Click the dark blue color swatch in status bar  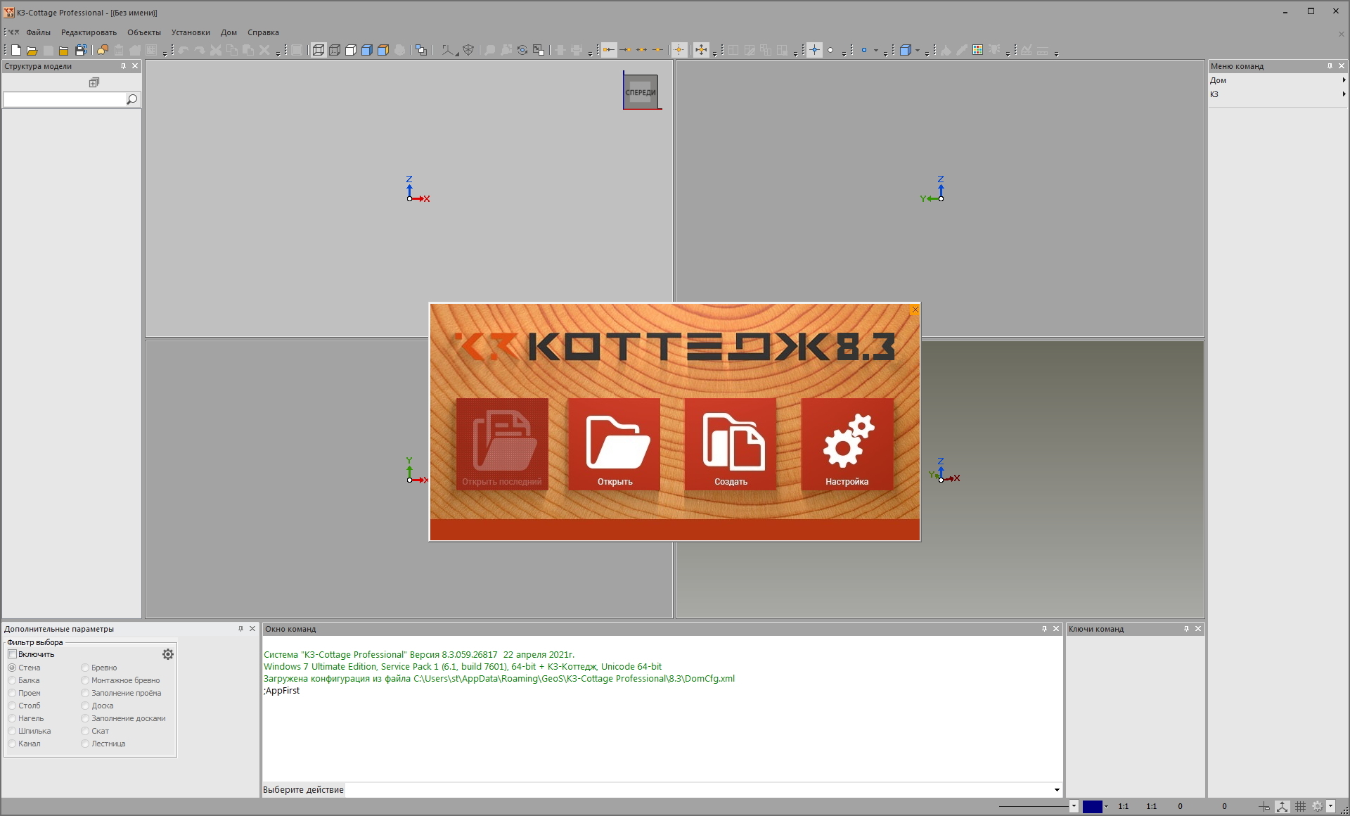coord(1092,806)
